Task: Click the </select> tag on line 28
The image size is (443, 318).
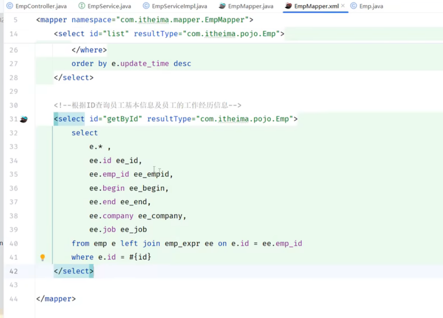Action: pos(74,78)
